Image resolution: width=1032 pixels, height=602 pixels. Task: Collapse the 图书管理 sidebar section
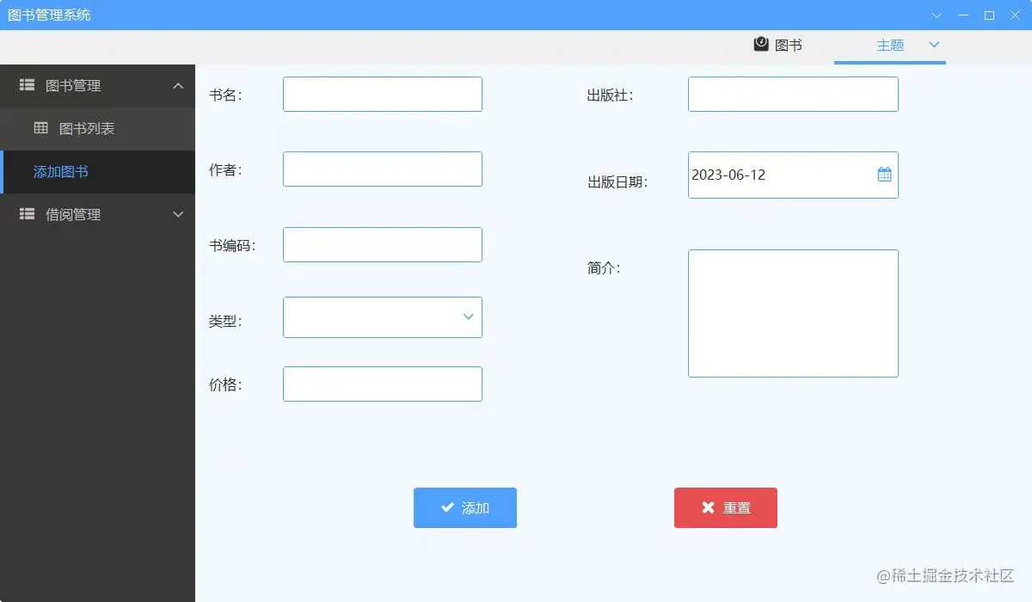coord(178,86)
